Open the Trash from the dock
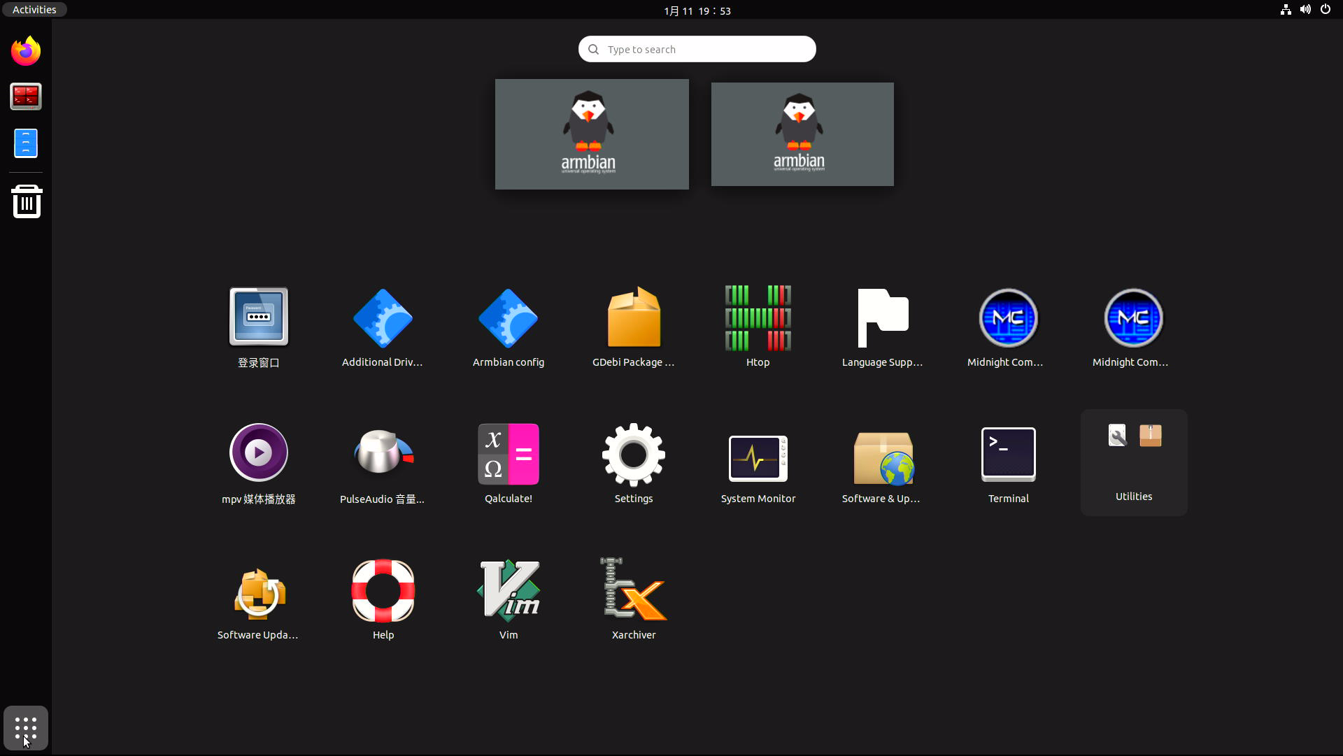1343x756 pixels. [x=27, y=201]
